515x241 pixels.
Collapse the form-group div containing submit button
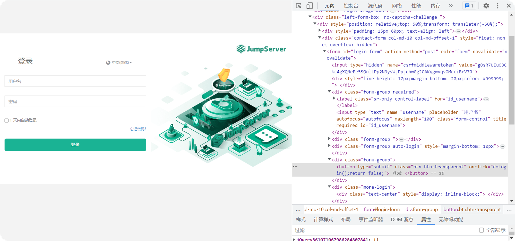click(x=329, y=159)
